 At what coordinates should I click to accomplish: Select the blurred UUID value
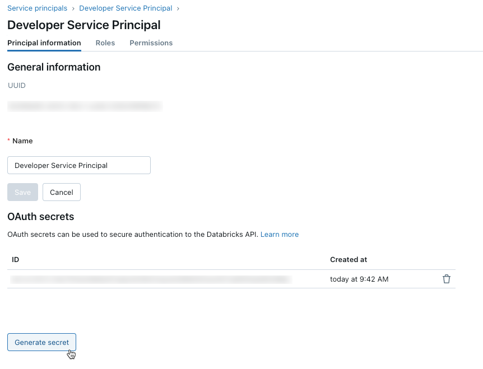coord(85,106)
